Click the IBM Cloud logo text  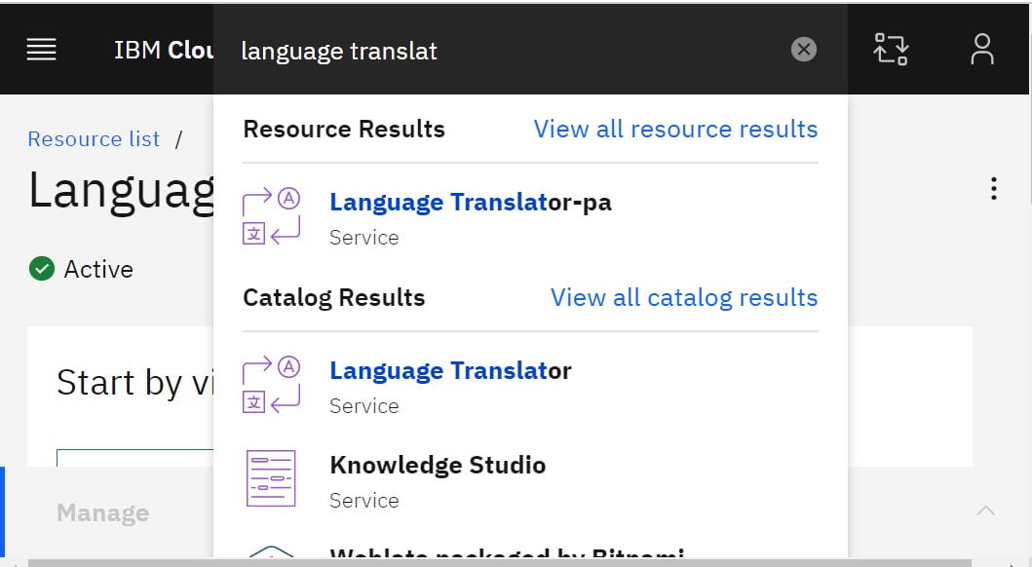pyautogui.click(x=165, y=50)
